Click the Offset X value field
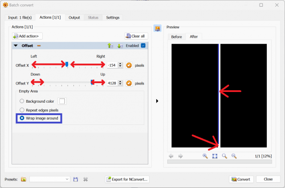The width and height of the screenshot is (285, 188). pyautogui.click(x=113, y=65)
